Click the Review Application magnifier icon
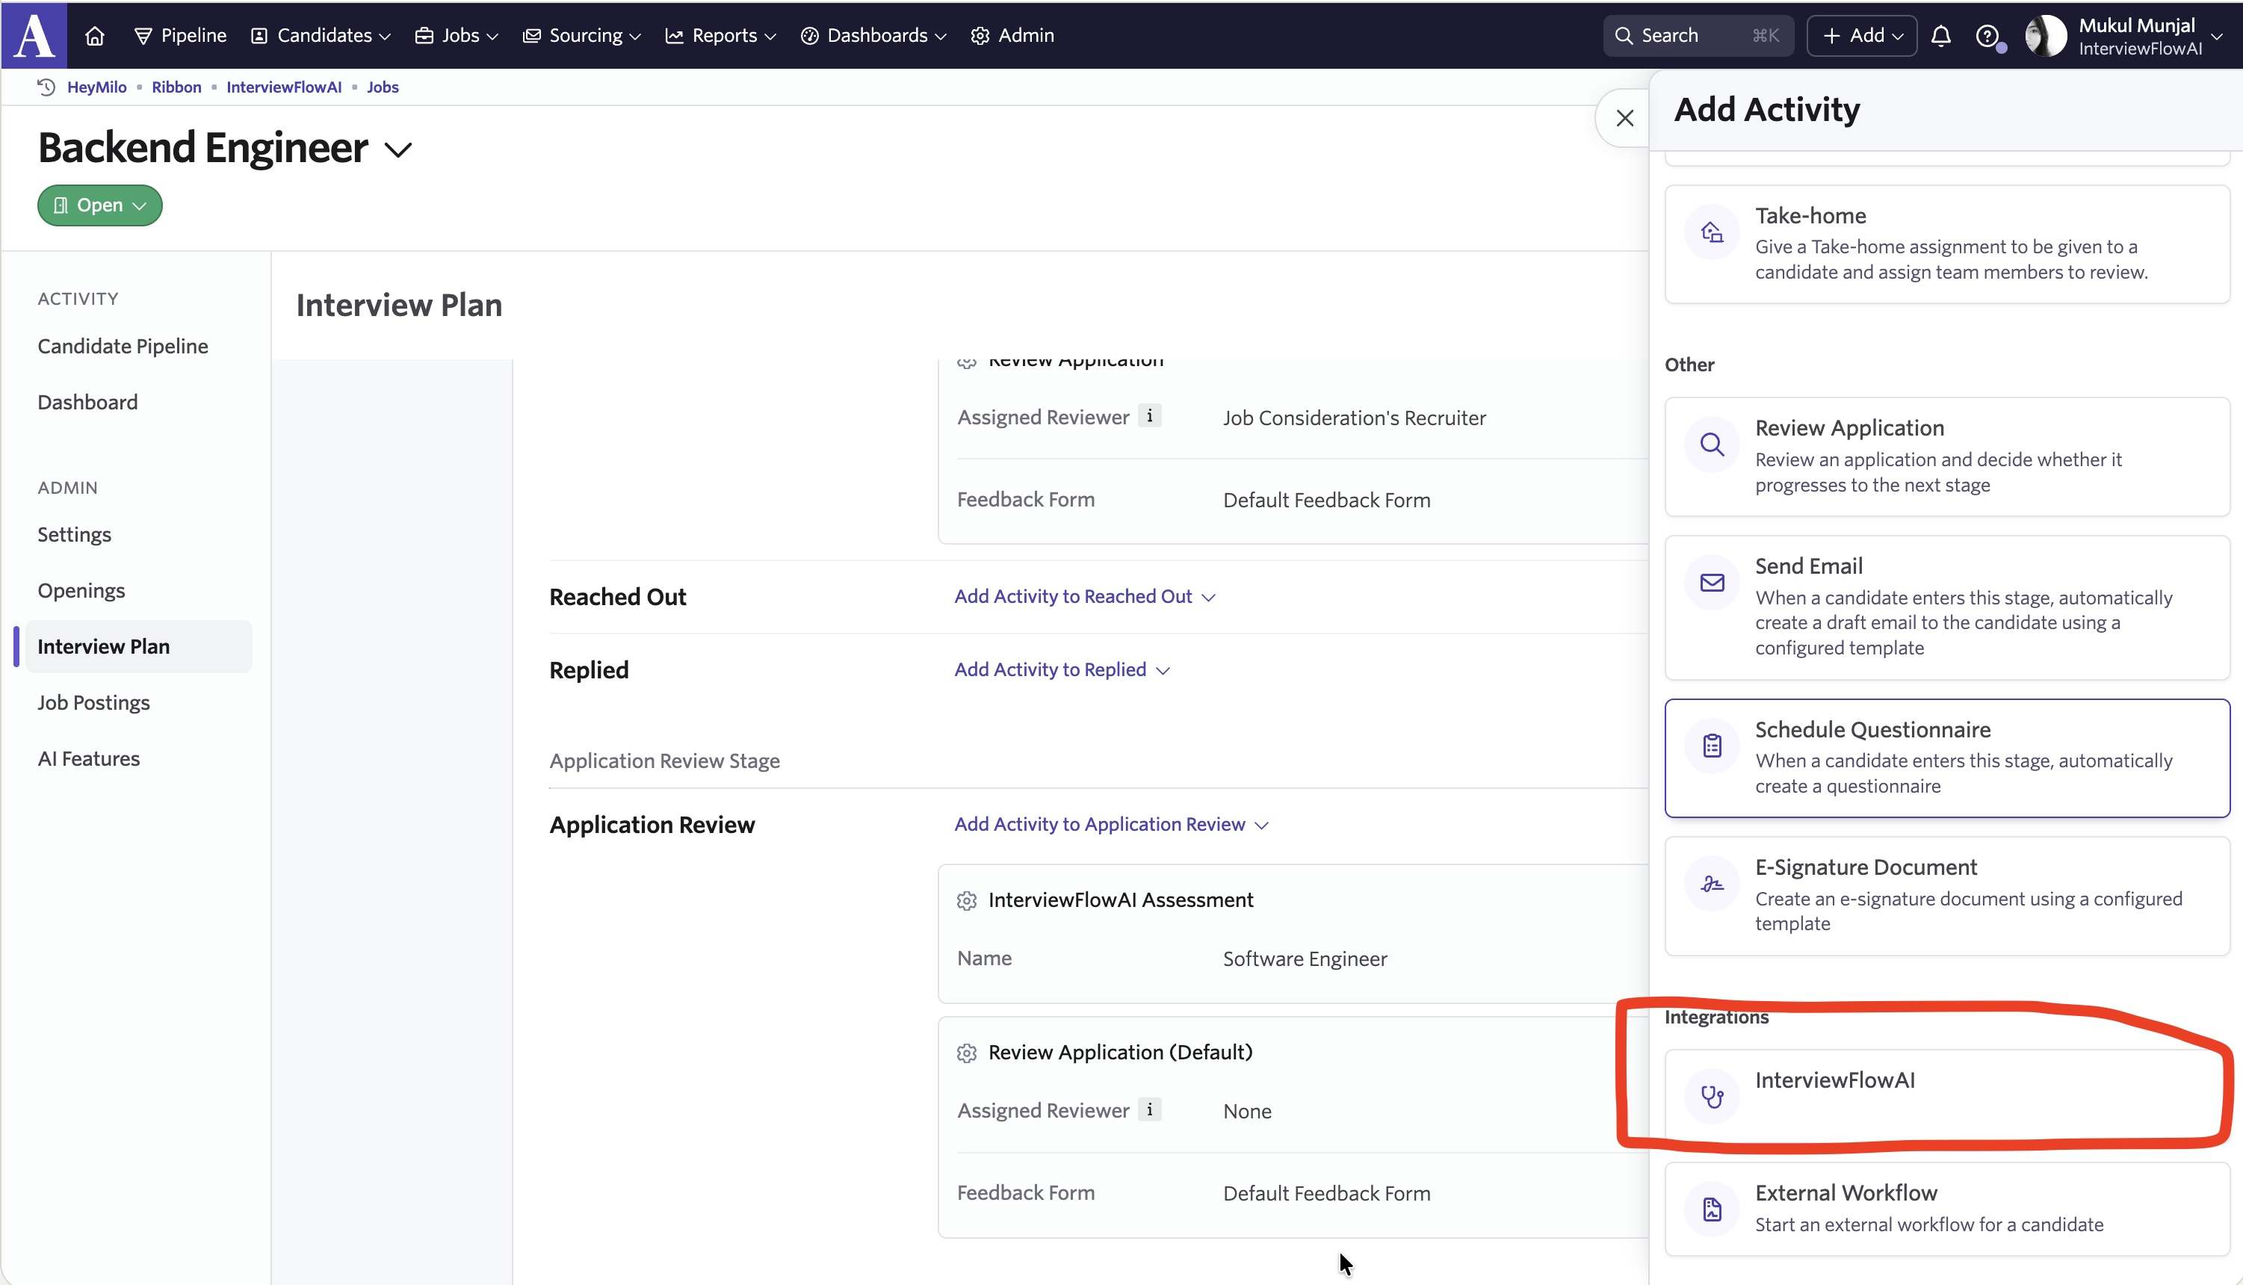The height and width of the screenshot is (1285, 2243). [1712, 444]
